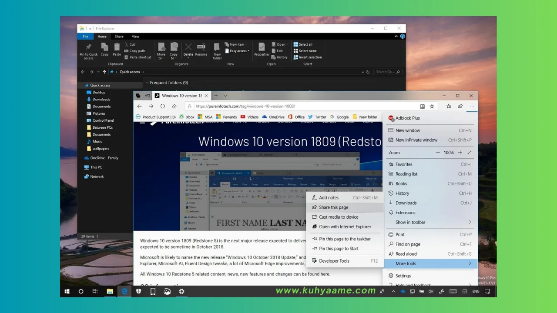Click the Edge share icon in toolbar
The width and height of the screenshot is (557, 313).
460,106
